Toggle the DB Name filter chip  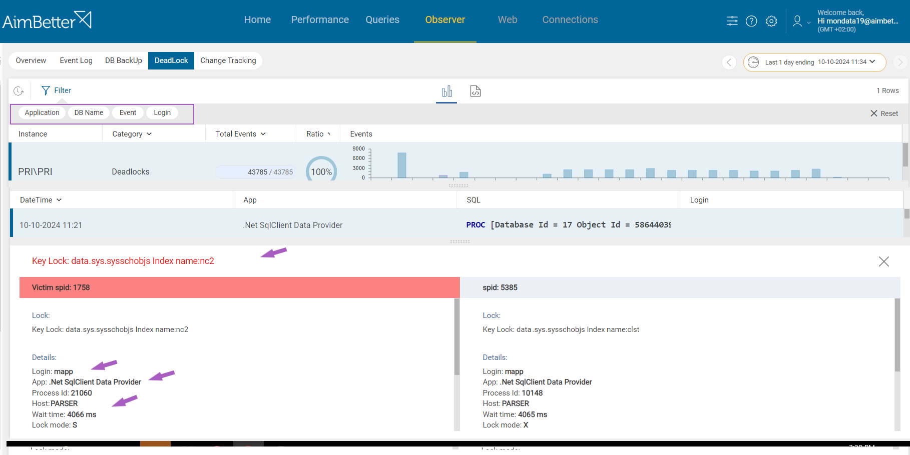(89, 112)
